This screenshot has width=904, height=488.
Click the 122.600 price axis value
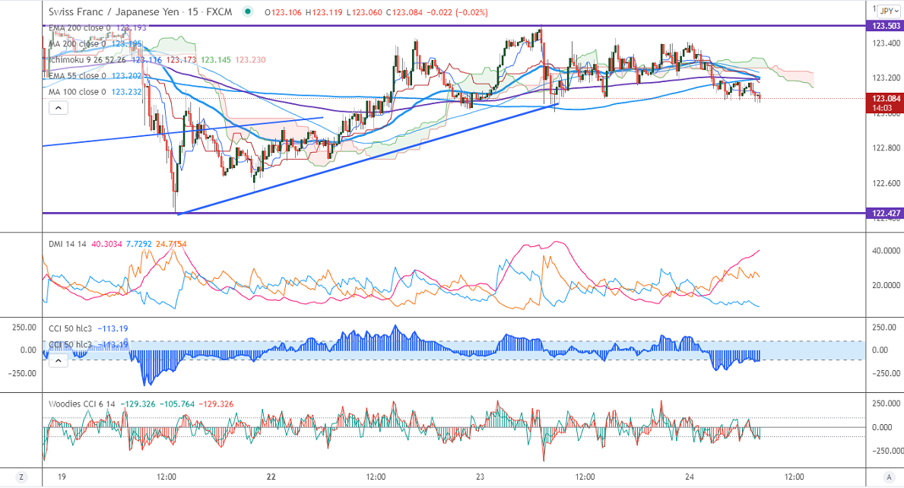pyautogui.click(x=886, y=183)
